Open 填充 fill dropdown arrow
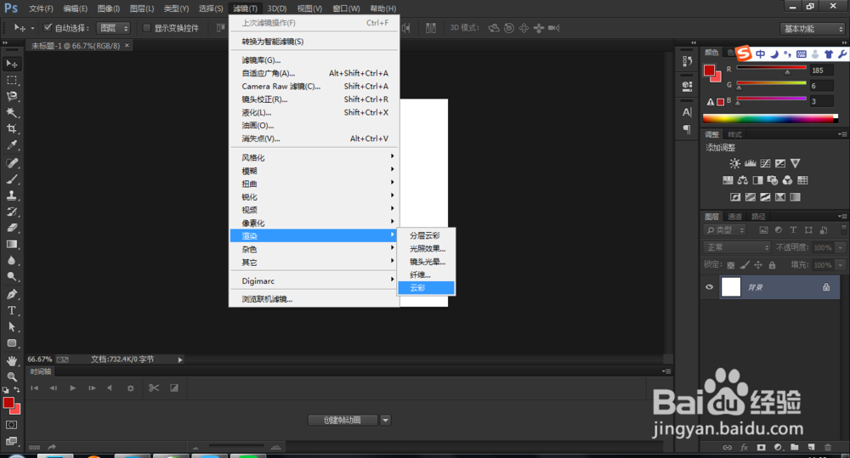Viewport: 850px width, 458px height. 841,265
